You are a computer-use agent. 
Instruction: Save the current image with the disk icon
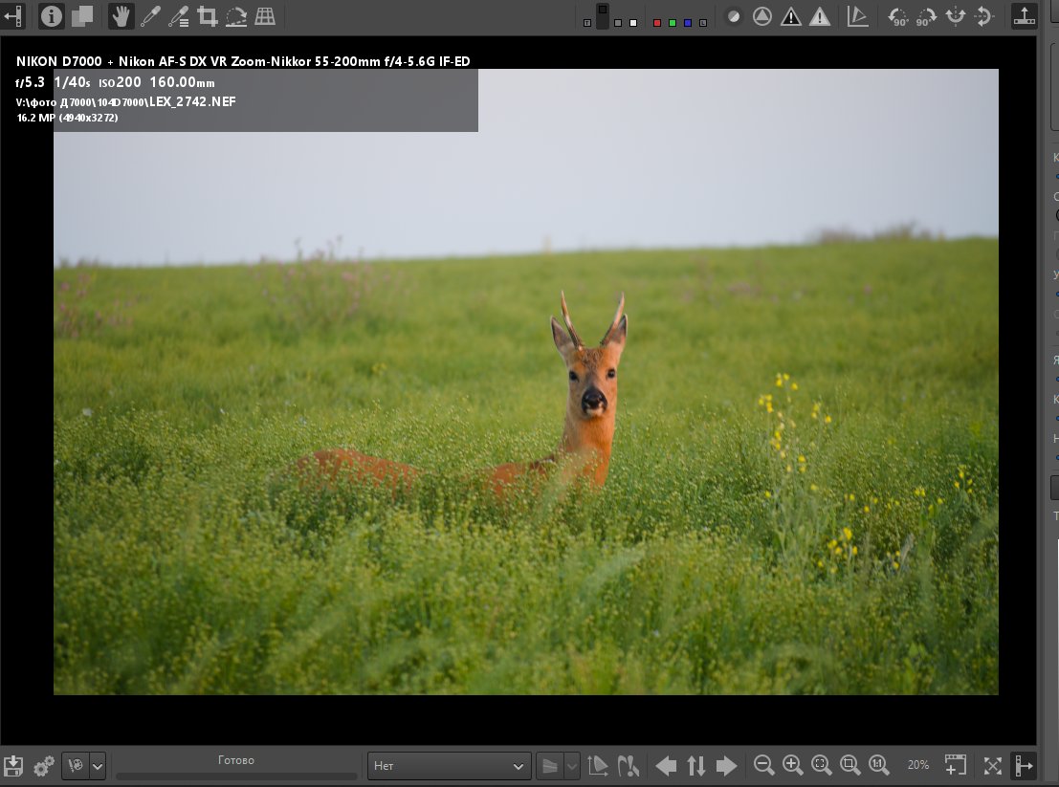[x=12, y=765]
